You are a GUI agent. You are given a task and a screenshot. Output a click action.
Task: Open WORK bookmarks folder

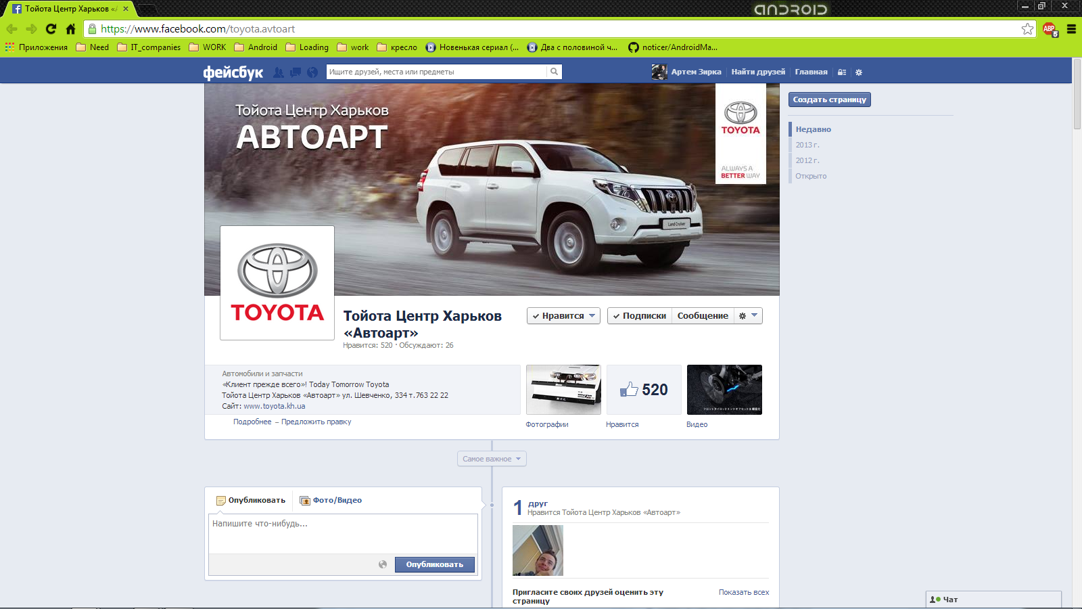tap(208, 47)
